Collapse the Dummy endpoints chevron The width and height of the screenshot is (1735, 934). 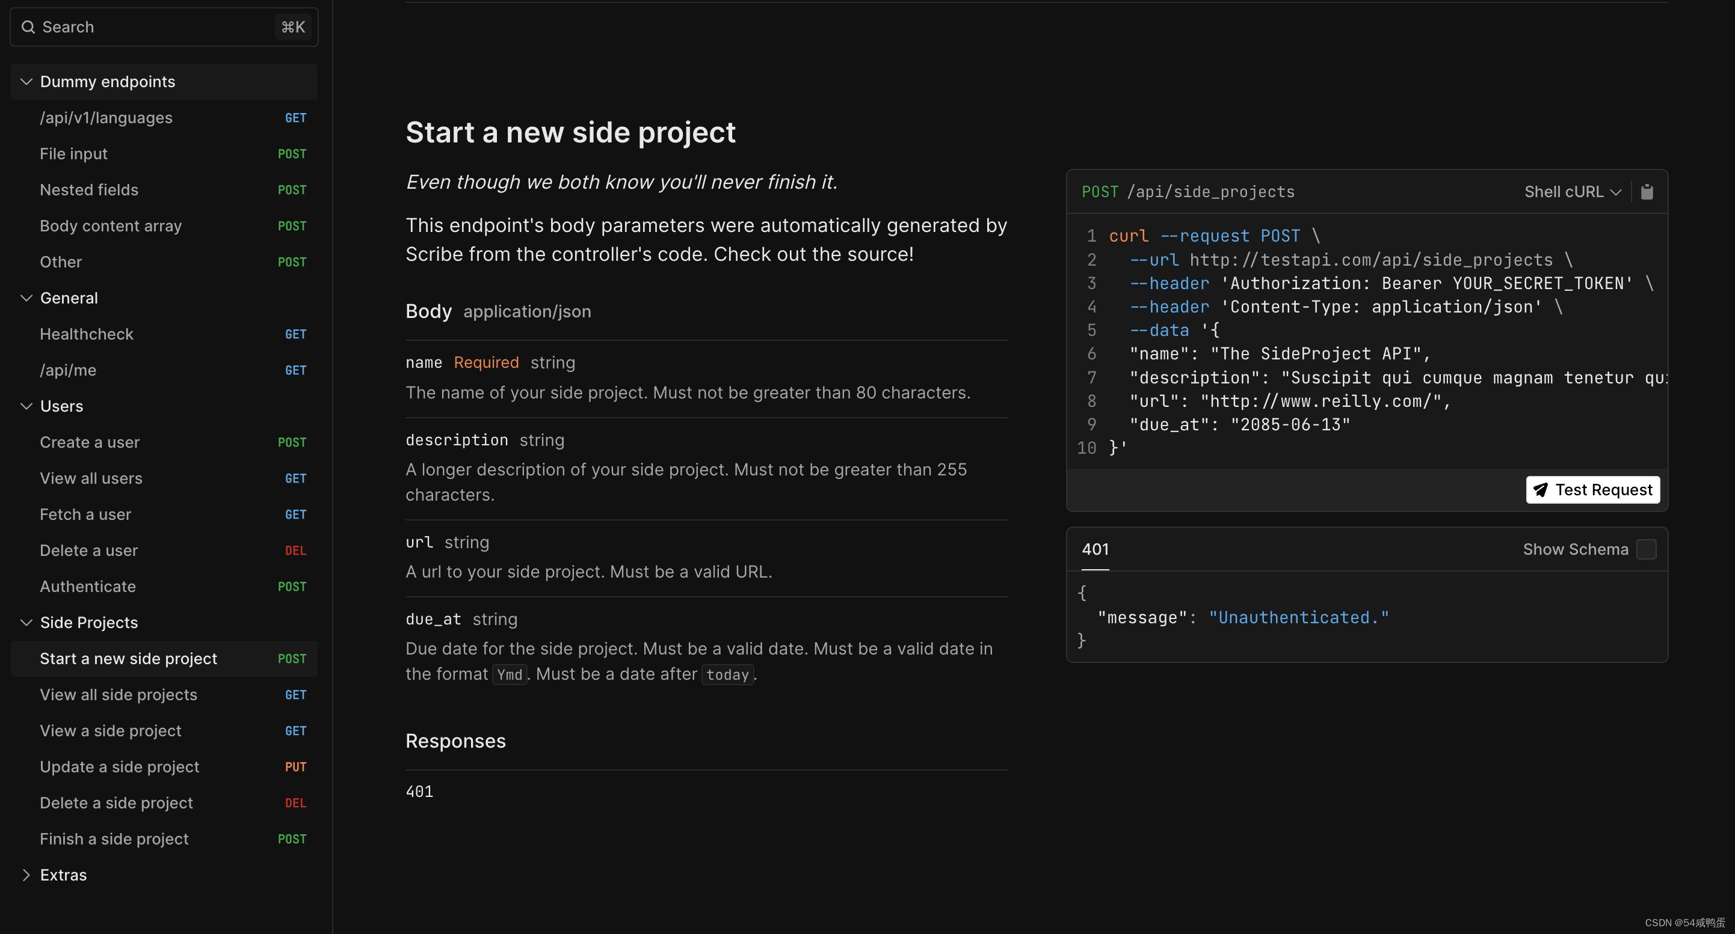[x=26, y=81]
